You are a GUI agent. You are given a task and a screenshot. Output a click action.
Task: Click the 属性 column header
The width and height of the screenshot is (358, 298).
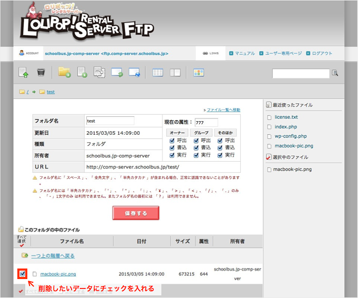click(x=204, y=241)
